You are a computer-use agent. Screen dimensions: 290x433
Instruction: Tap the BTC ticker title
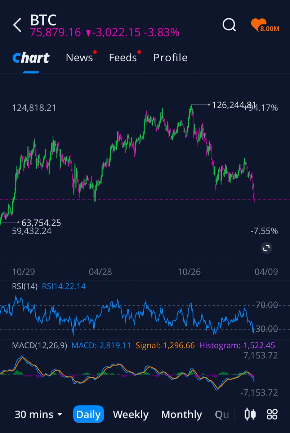(x=43, y=21)
